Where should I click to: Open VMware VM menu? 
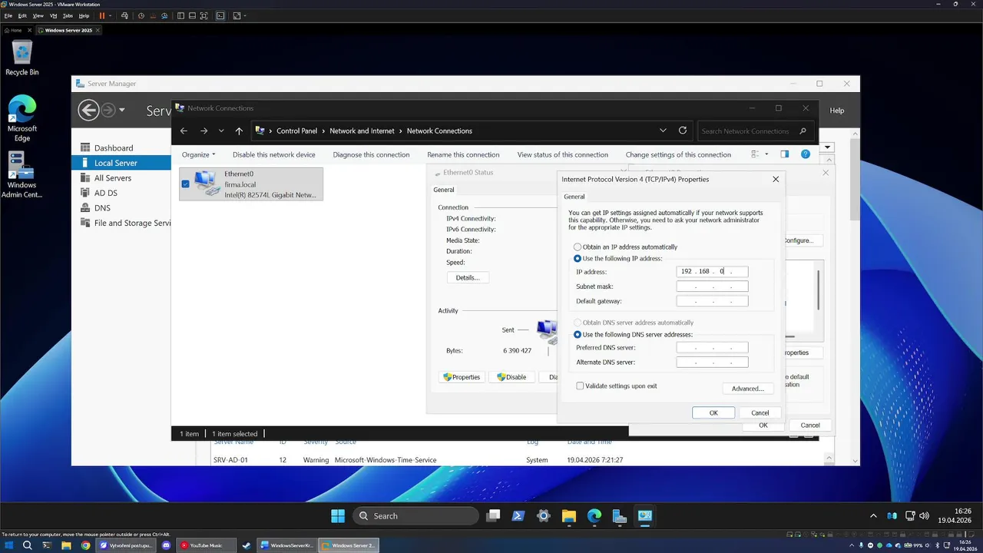[x=53, y=15]
